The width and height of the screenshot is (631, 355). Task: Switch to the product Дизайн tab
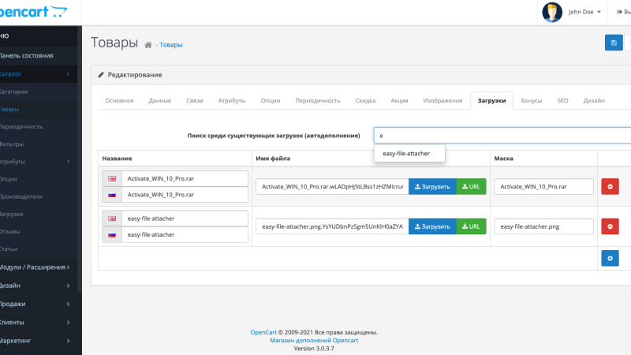point(594,101)
